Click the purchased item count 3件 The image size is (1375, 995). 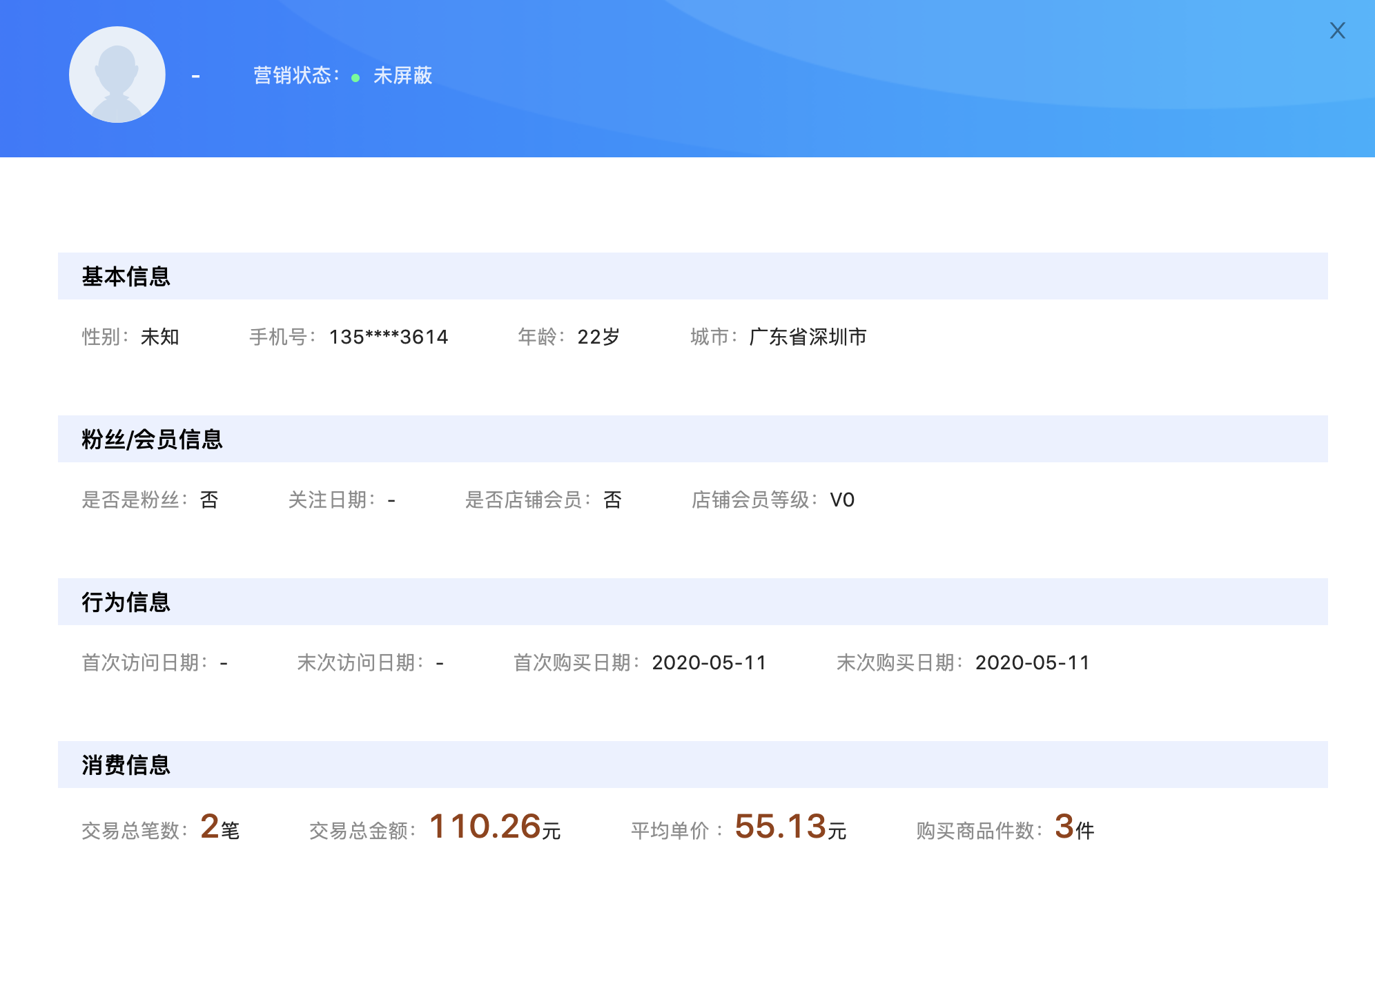click(x=1074, y=827)
